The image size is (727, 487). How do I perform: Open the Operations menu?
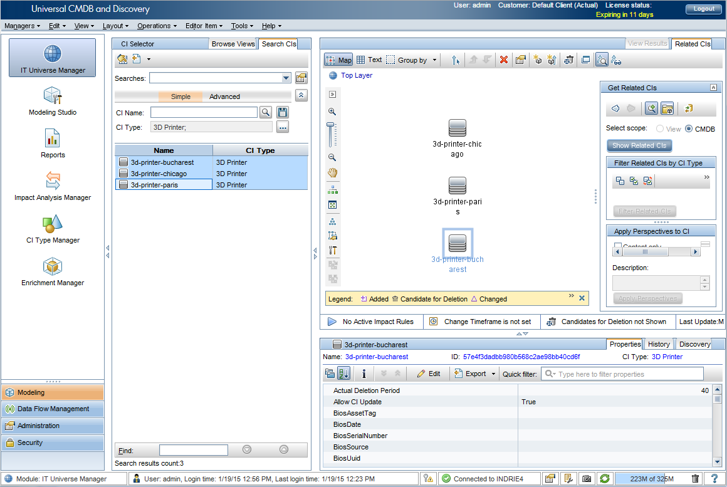[x=157, y=26]
